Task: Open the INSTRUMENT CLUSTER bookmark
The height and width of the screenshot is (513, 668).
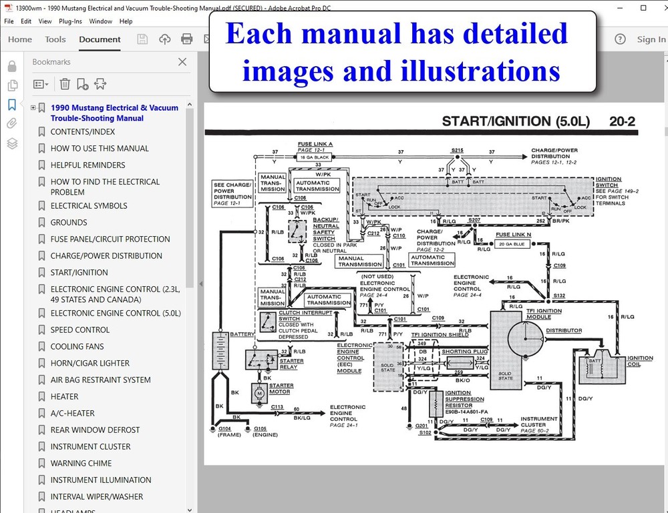Action: 90,447
